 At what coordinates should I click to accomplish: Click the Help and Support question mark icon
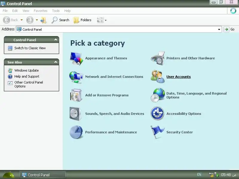pyautogui.click(x=10, y=76)
